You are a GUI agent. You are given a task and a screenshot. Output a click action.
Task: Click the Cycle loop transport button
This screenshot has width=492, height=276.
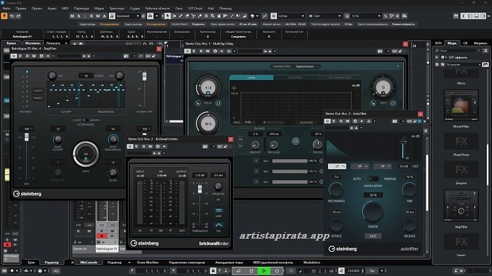[239, 271]
